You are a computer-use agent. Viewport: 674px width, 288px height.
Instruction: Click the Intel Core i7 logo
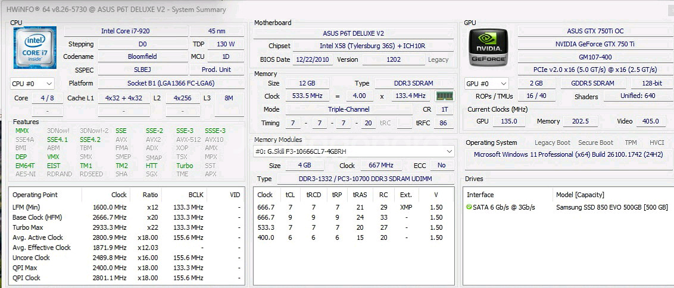coord(35,48)
